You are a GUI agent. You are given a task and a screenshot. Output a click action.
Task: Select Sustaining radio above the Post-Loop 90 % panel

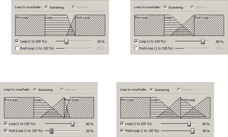click(x=152, y=90)
